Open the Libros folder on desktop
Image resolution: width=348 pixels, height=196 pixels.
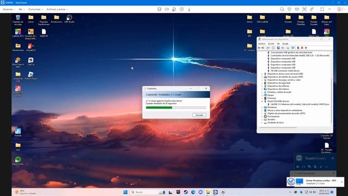point(31,19)
